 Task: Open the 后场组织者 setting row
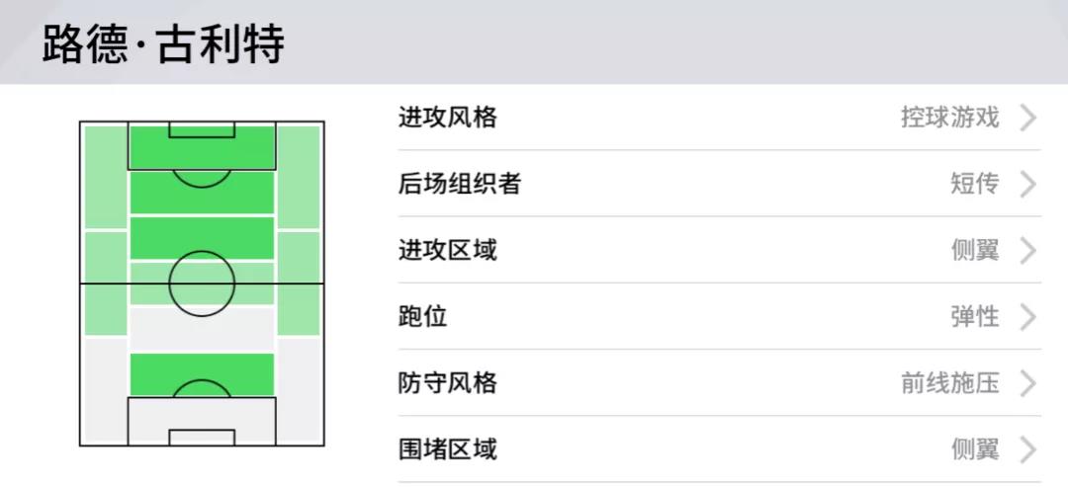(x=719, y=185)
